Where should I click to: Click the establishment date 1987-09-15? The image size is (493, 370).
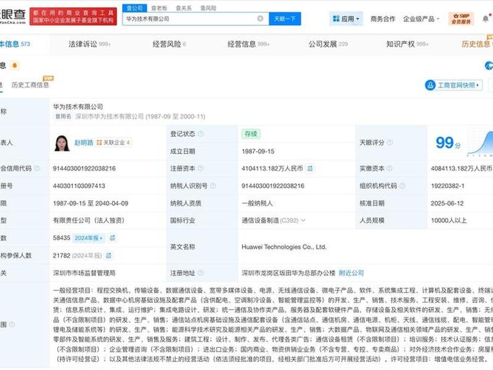pos(258,151)
